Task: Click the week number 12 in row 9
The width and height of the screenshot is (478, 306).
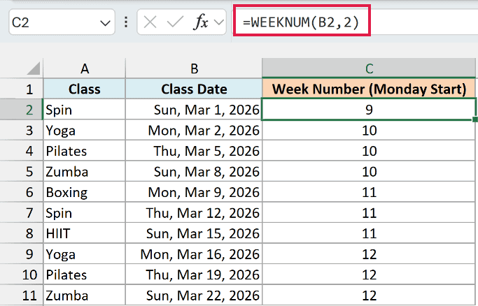Action: pyautogui.click(x=369, y=254)
